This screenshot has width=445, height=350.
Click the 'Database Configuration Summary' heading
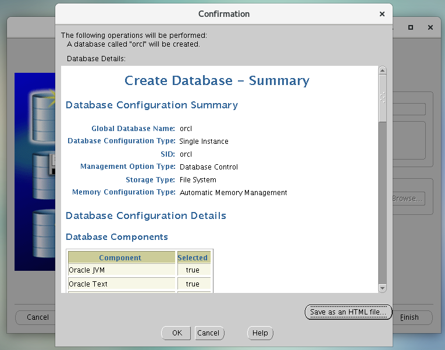pos(152,105)
